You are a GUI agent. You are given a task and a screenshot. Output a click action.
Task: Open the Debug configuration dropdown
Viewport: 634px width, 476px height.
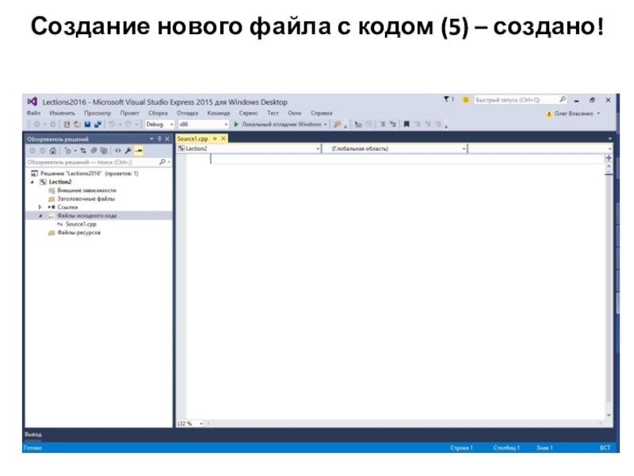coord(171,125)
